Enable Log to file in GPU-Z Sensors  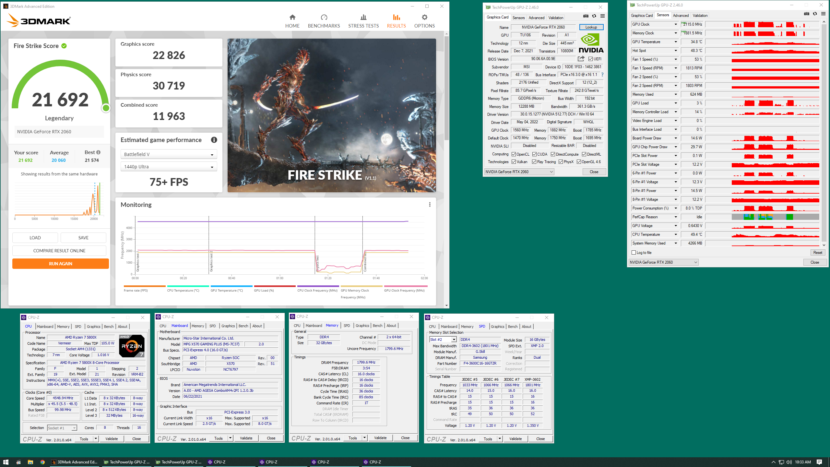tap(634, 252)
